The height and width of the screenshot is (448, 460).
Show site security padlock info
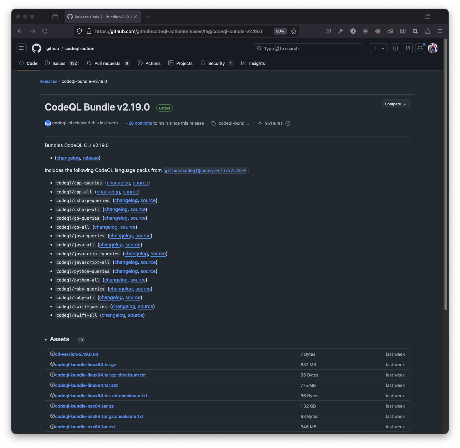click(x=89, y=31)
